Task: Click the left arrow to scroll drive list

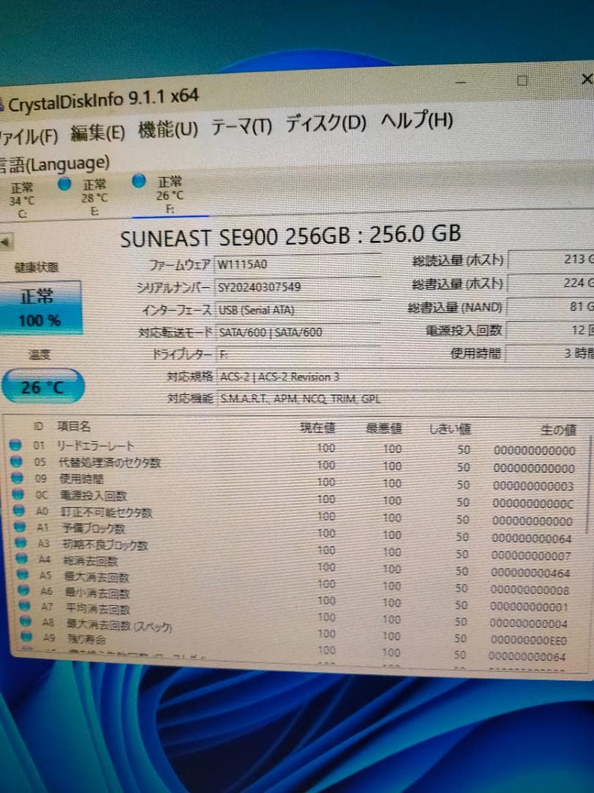Action: point(6,242)
